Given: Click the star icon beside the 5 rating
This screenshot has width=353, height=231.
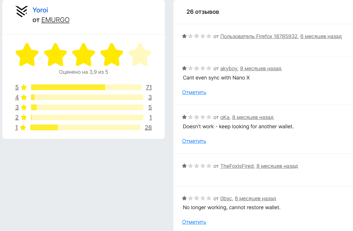Looking at the screenshot, I should click(24, 87).
